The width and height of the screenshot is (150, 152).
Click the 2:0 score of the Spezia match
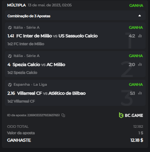click(132, 64)
